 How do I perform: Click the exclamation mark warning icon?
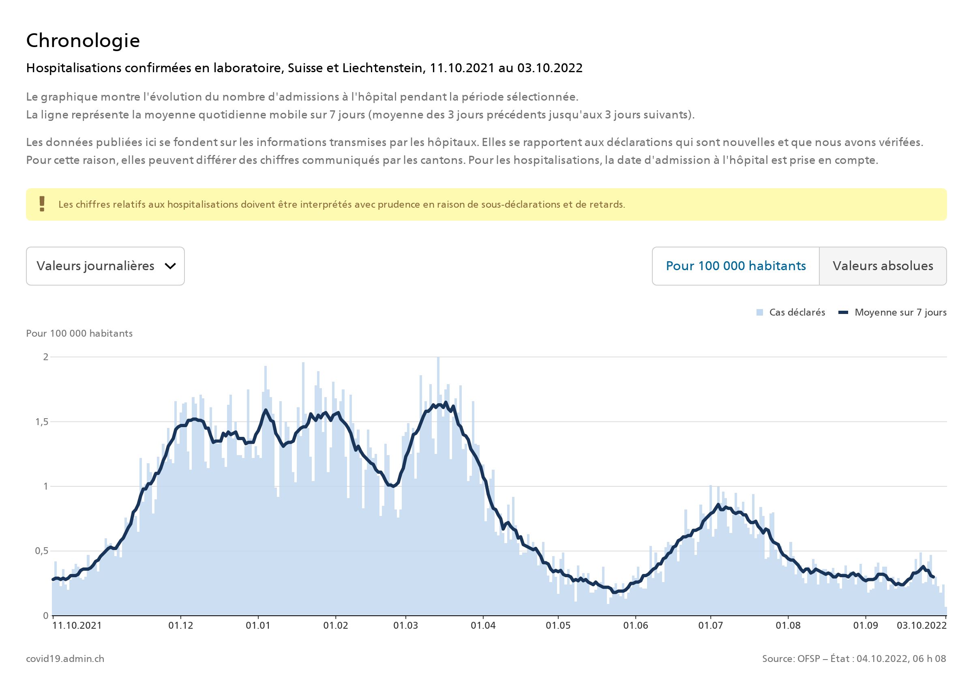click(x=42, y=204)
